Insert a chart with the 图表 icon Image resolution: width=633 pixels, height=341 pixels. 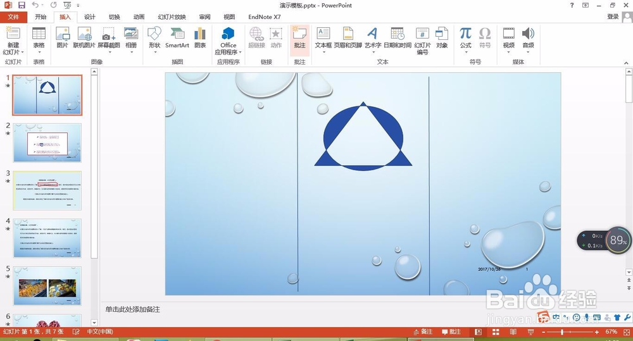pyautogui.click(x=200, y=34)
